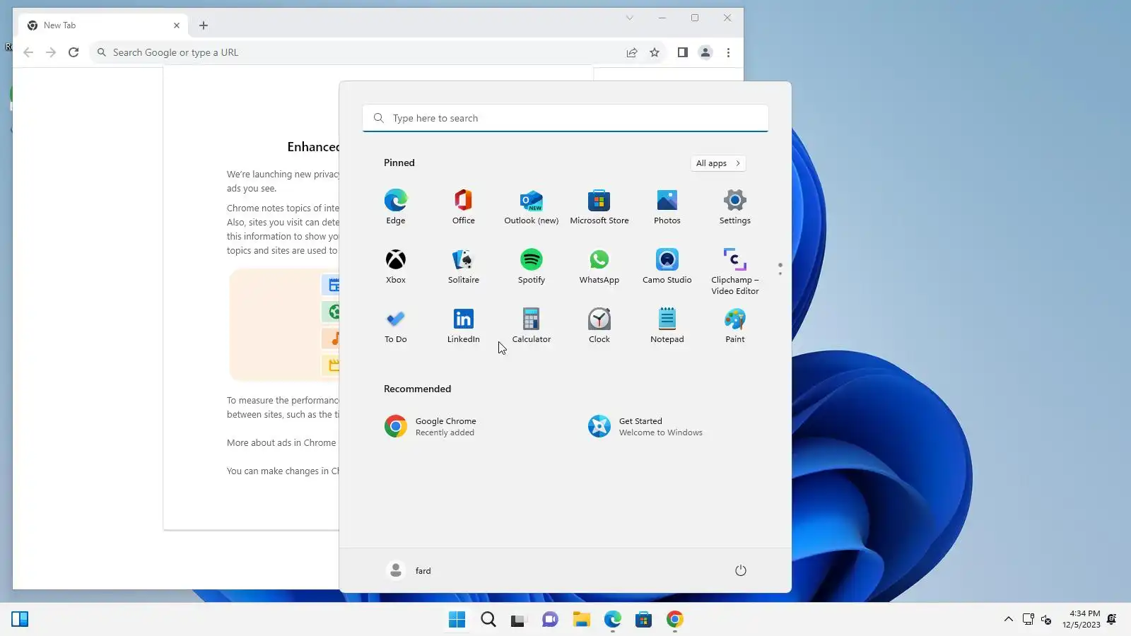The width and height of the screenshot is (1131, 636).
Task: Open Widgets from the taskbar corner
Action: 20,620
